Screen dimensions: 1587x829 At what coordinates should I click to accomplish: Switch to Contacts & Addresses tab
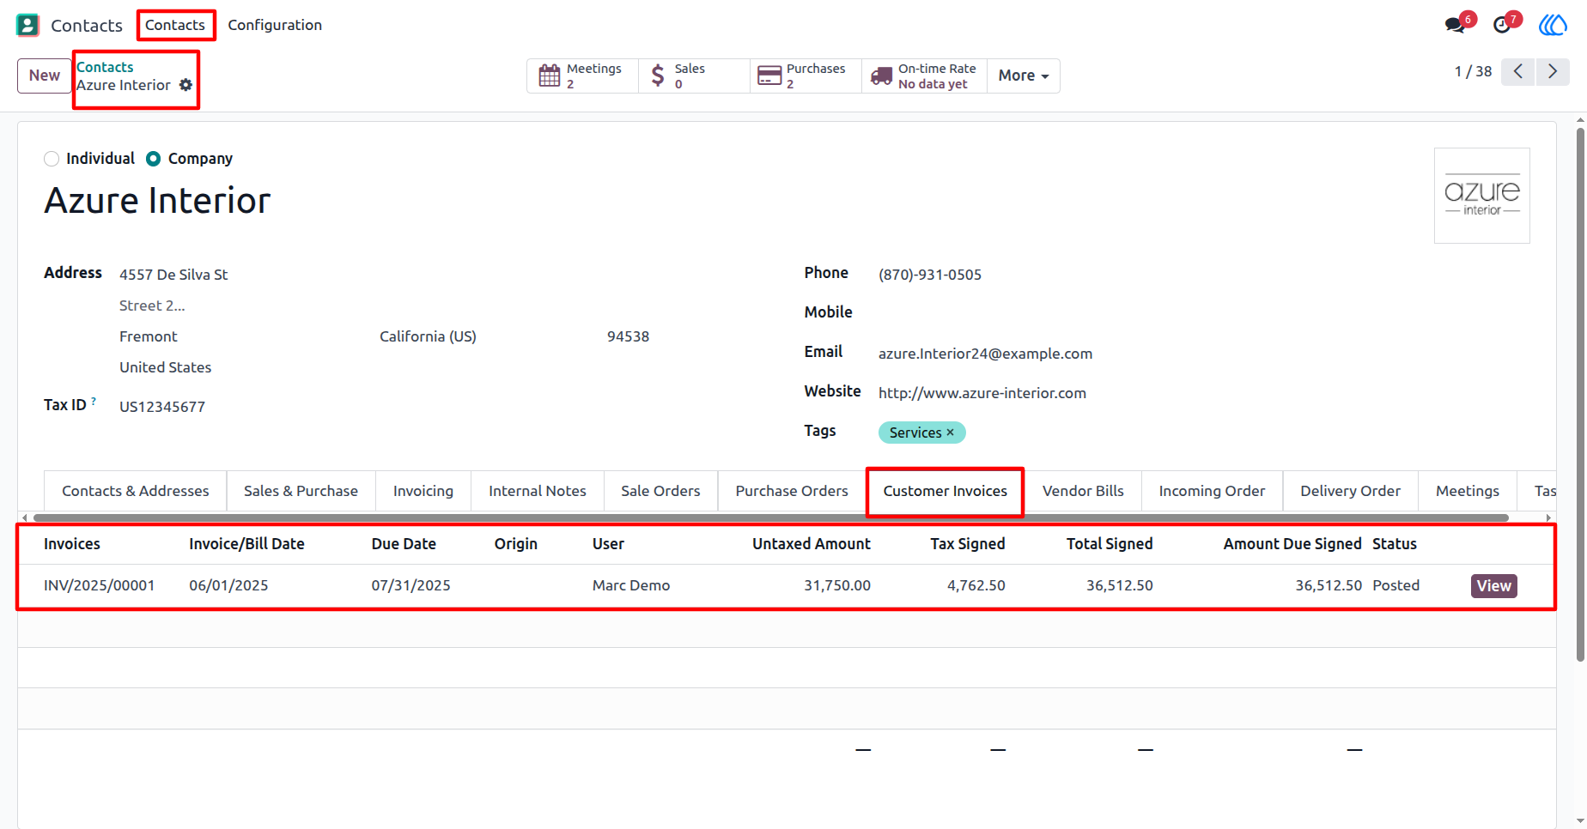click(136, 491)
